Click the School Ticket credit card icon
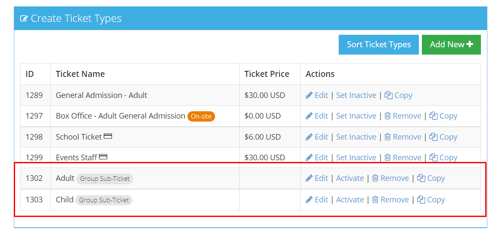Viewport: 496px width, 235px height. tap(108, 136)
